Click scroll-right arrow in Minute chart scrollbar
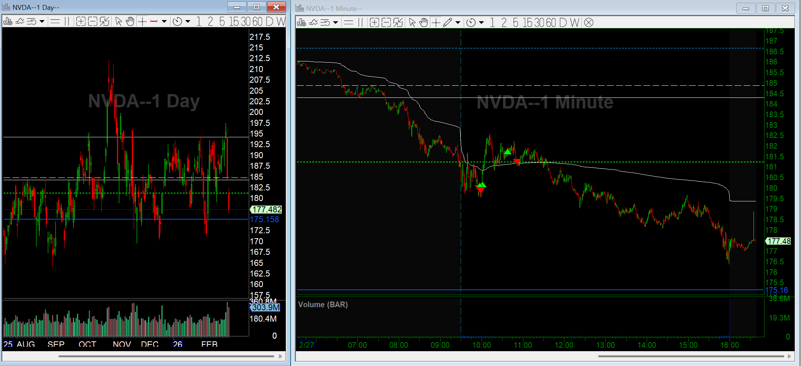Screen dimensions: 801x366 pos(790,356)
